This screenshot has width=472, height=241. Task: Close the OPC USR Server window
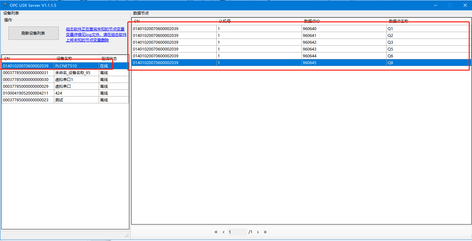pos(465,5)
